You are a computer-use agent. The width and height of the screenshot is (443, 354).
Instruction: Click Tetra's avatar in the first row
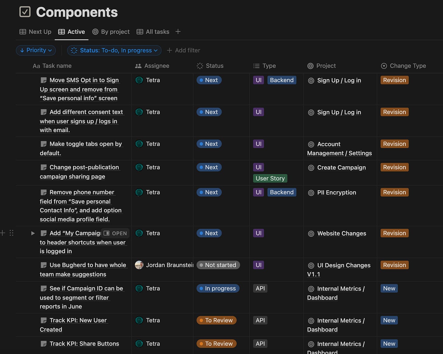139,80
